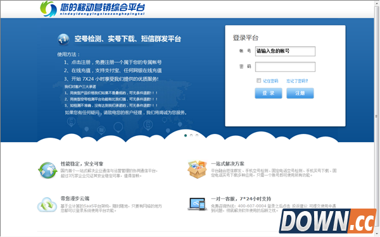Image resolution: width=380 pixels, height=237 pixels.
Task: Select the third banner carousel dot
Action: [x=197, y=135]
